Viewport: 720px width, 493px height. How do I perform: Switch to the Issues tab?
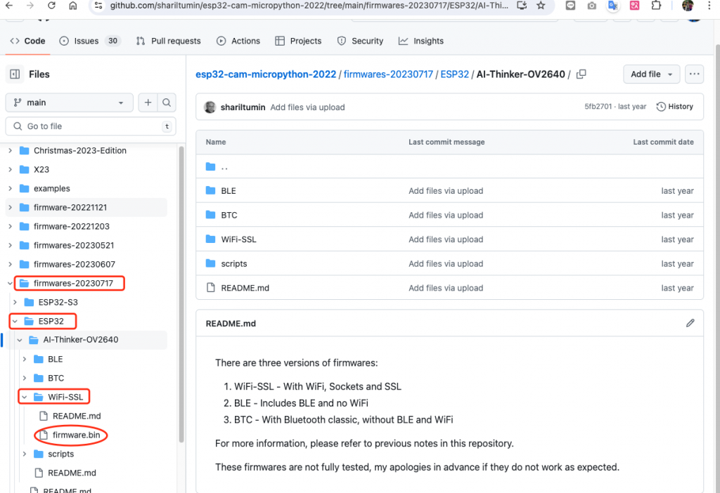pos(89,41)
